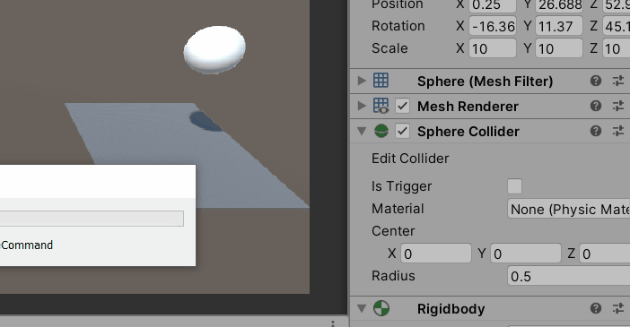Disable the Sphere Collider checkbox
This screenshot has width=630, height=327.
point(403,131)
